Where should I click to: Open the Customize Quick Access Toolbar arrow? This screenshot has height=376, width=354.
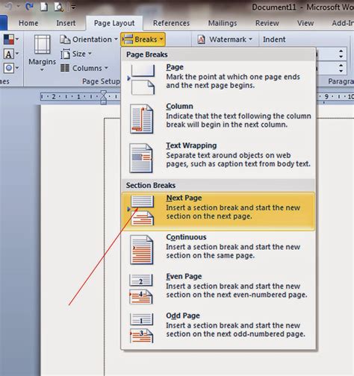(x=73, y=7)
